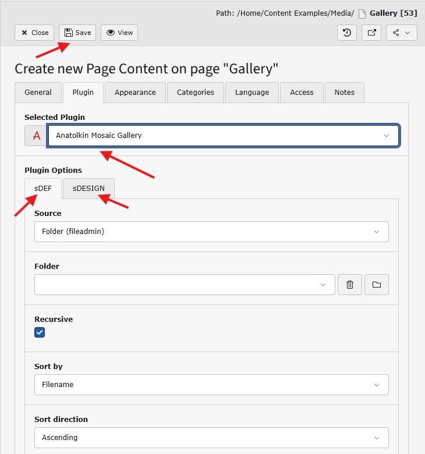Open the Source dropdown

211,232
